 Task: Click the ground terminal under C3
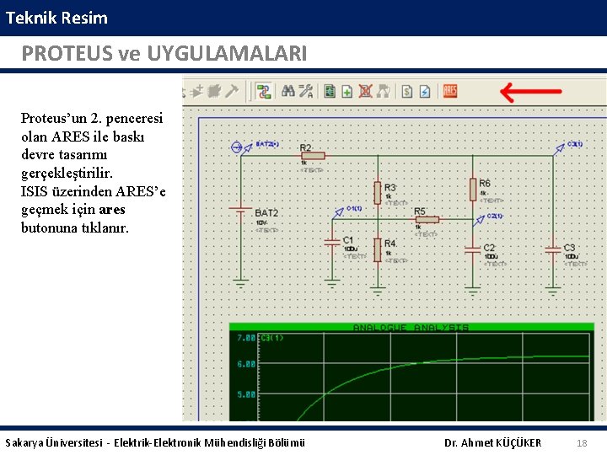tap(553, 291)
